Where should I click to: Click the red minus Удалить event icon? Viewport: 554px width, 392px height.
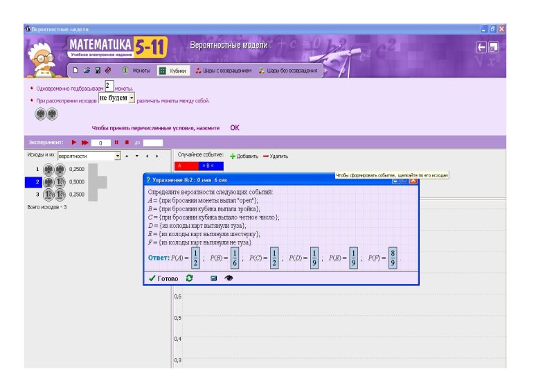click(x=267, y=157)
